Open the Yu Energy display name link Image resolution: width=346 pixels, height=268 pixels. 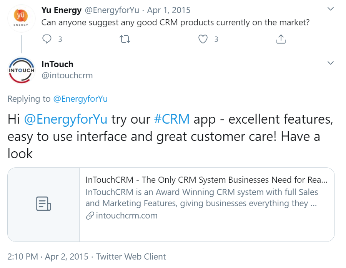point(62,10)
